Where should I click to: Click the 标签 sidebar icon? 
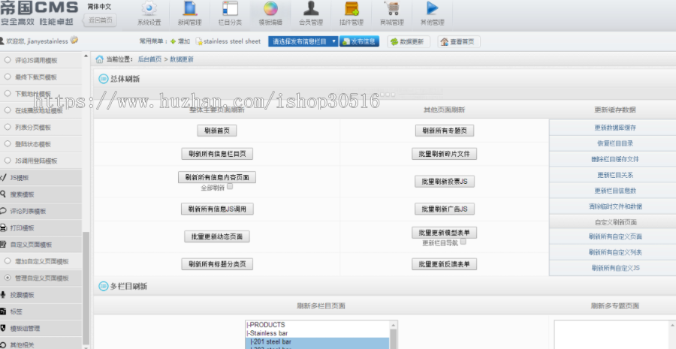coord(3,311)
